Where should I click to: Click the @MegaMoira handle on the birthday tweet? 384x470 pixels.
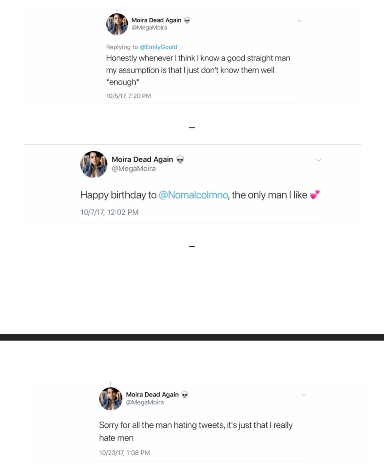tap(134, 169)
